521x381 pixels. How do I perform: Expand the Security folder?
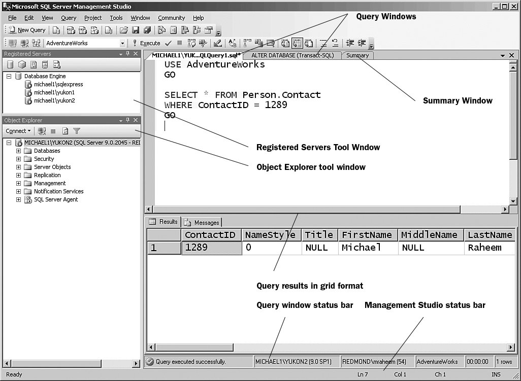pos(19,159)
